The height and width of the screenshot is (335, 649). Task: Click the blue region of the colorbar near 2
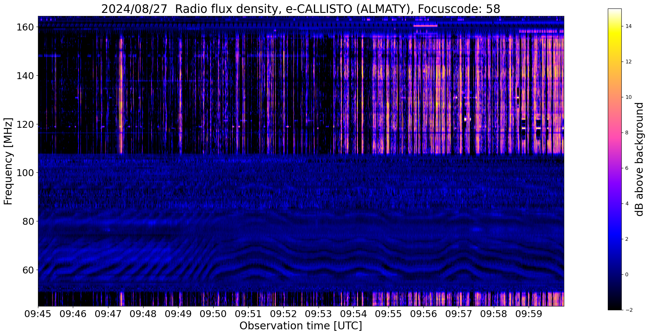[615, 239]
